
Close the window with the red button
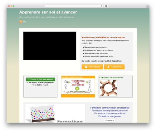(9, 6)
